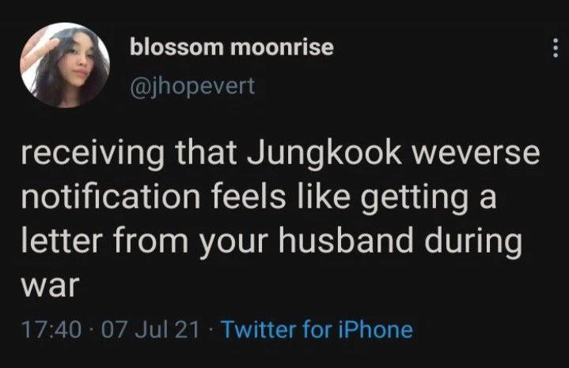Click the 07 Jul 21 date
This screenshot has width=569, height=368.
click(150, 329)
